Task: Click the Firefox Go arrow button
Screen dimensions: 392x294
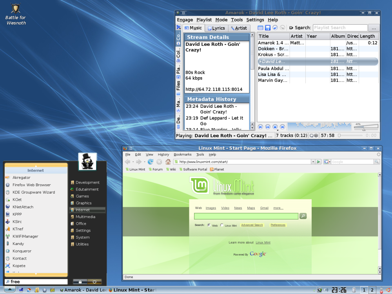Action: click(318, 162)
